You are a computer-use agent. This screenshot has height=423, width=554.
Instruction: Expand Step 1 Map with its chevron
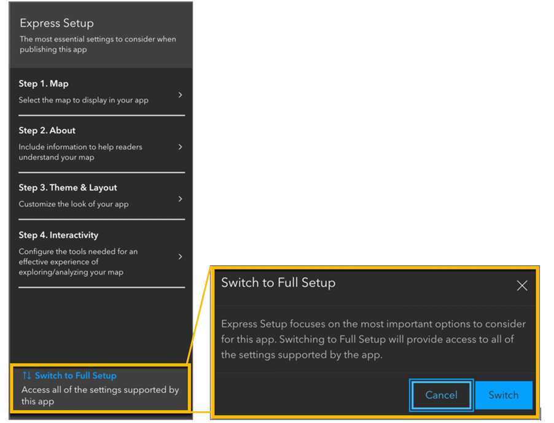click(x=180, y=95)
